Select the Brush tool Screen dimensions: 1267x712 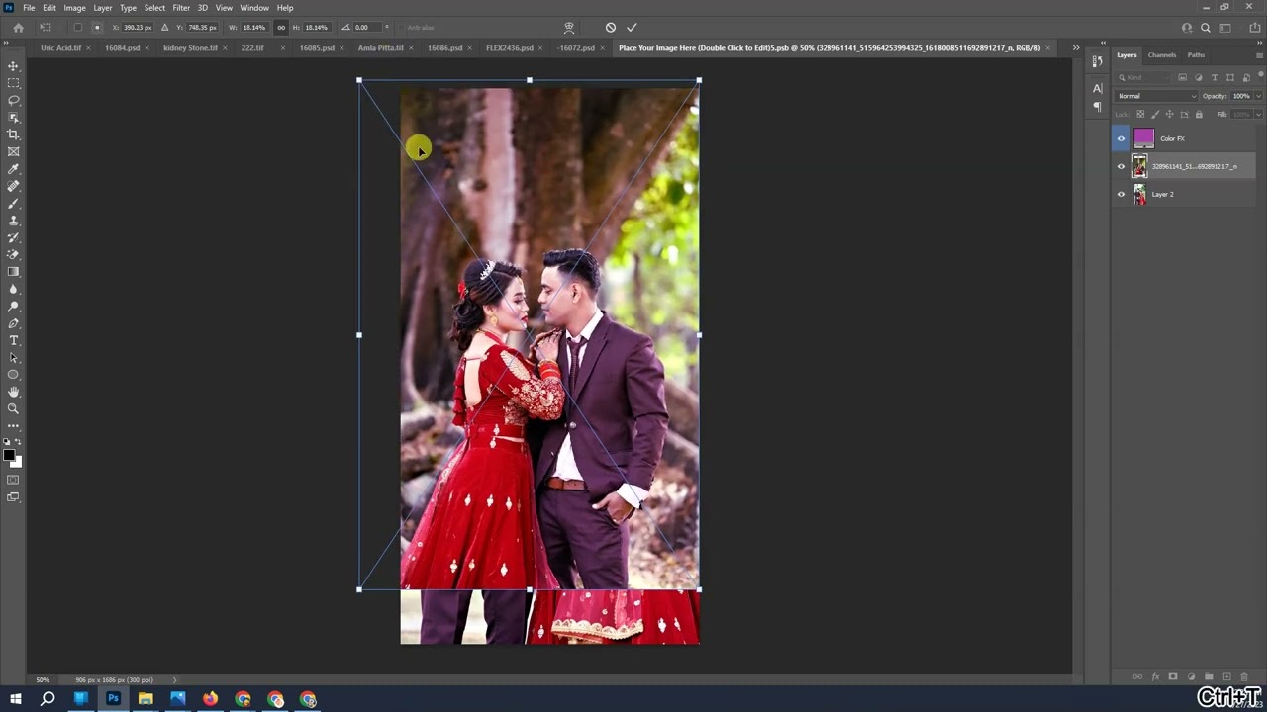[x=13, y=203]
